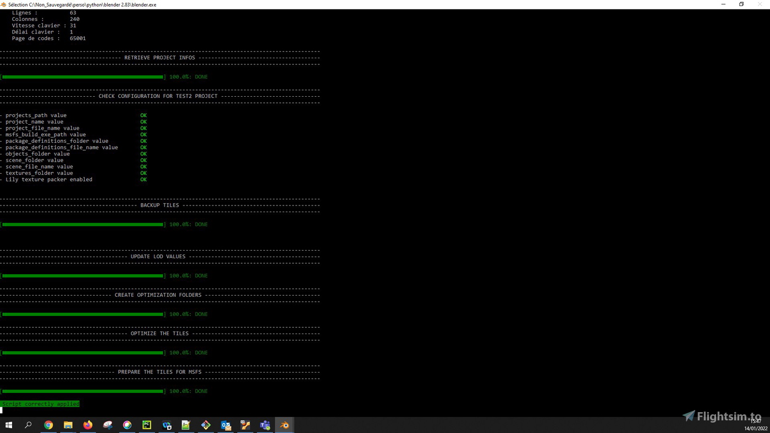
Task: Click the Windows Start button
Action: pyautogui.click(x=9, y=425)
